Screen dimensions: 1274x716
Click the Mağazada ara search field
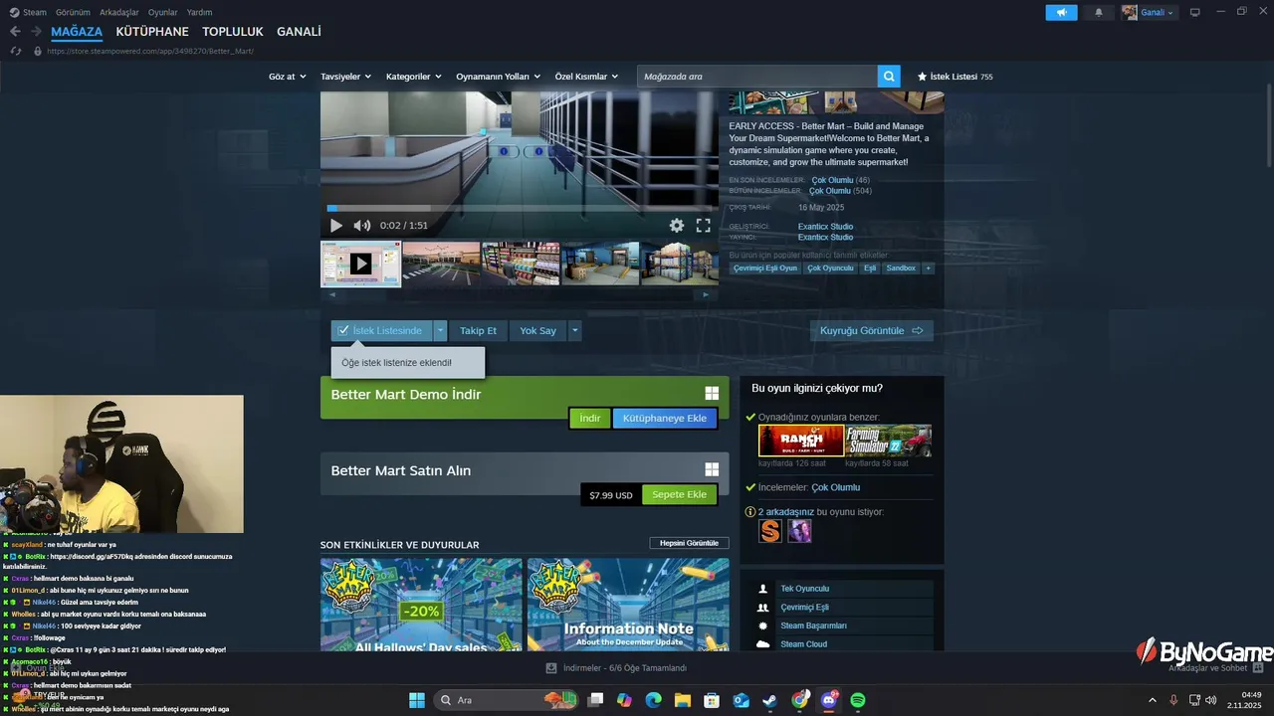(x=757, y=76)
